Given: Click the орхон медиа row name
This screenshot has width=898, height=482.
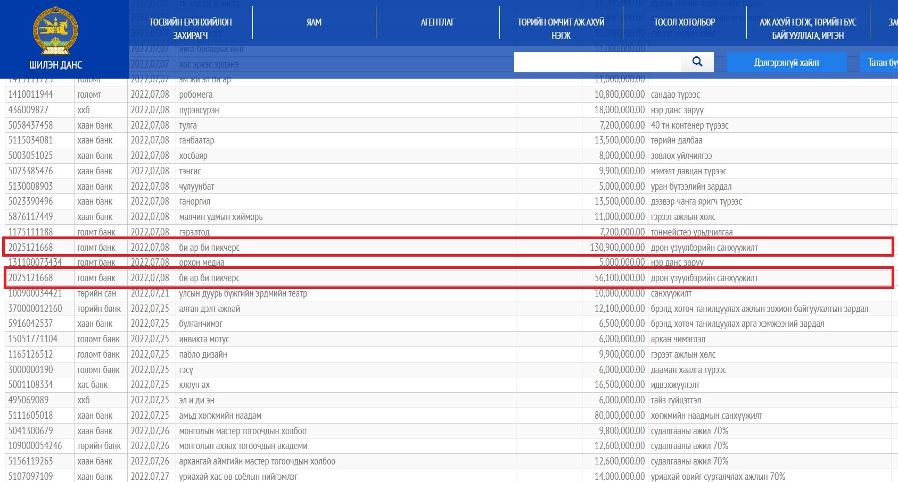Looking at the screenshot, I should coord(202,263).
